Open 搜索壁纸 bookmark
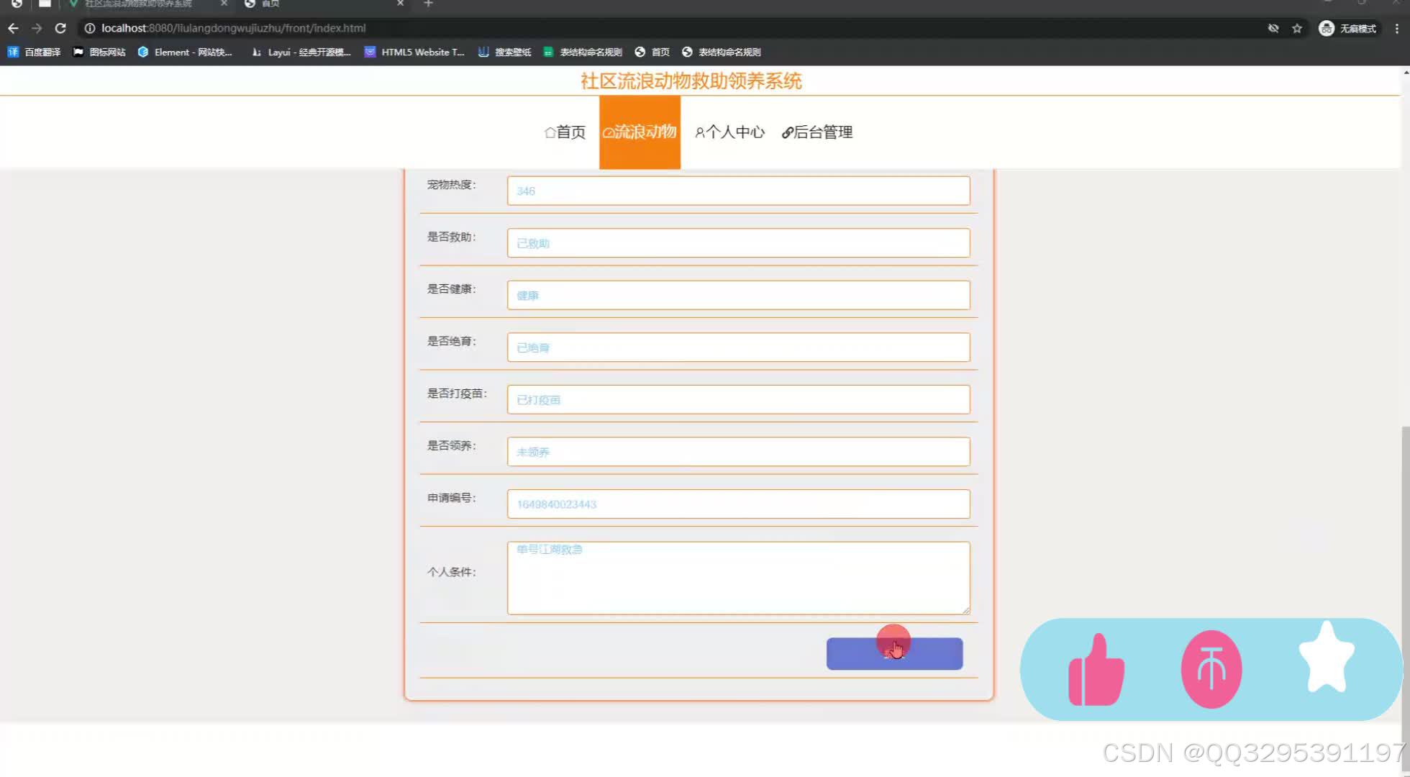This screenshot has height=777, width=1410. click(x=504, y=52)
